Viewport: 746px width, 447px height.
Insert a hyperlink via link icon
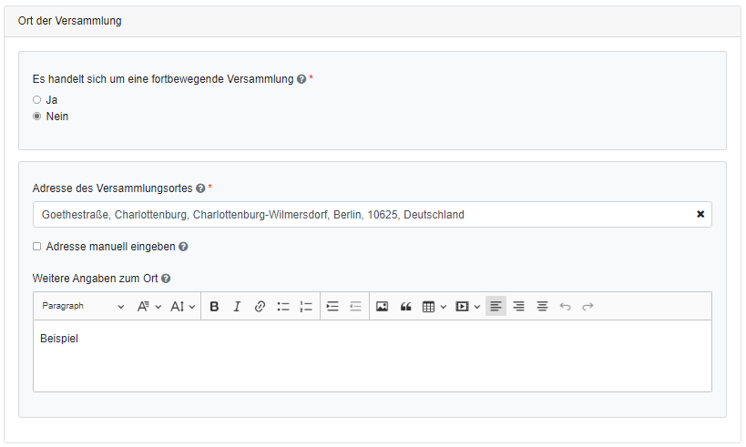pos(260,307)
